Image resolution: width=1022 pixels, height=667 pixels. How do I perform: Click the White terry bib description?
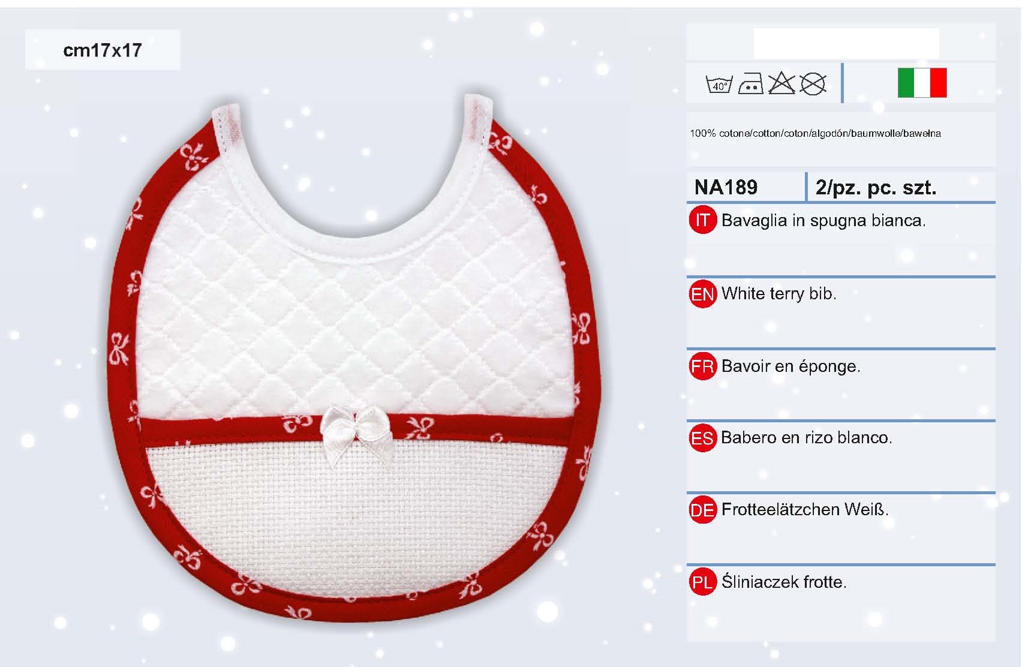pyautogui.click(x=778, y=293)
